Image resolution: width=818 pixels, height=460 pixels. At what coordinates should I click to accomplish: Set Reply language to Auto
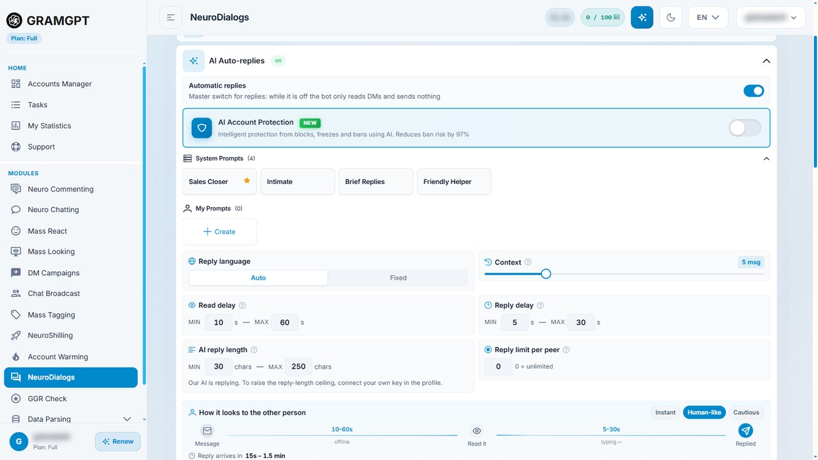pyautogui.click(x=258, y=278)
